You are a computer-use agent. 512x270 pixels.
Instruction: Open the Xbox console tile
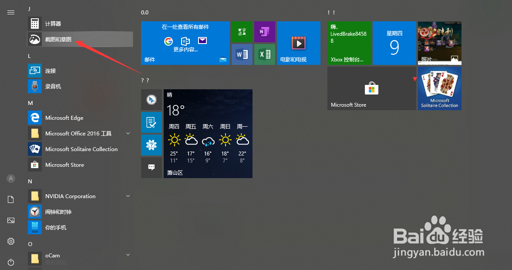click(x=349, y=43)
